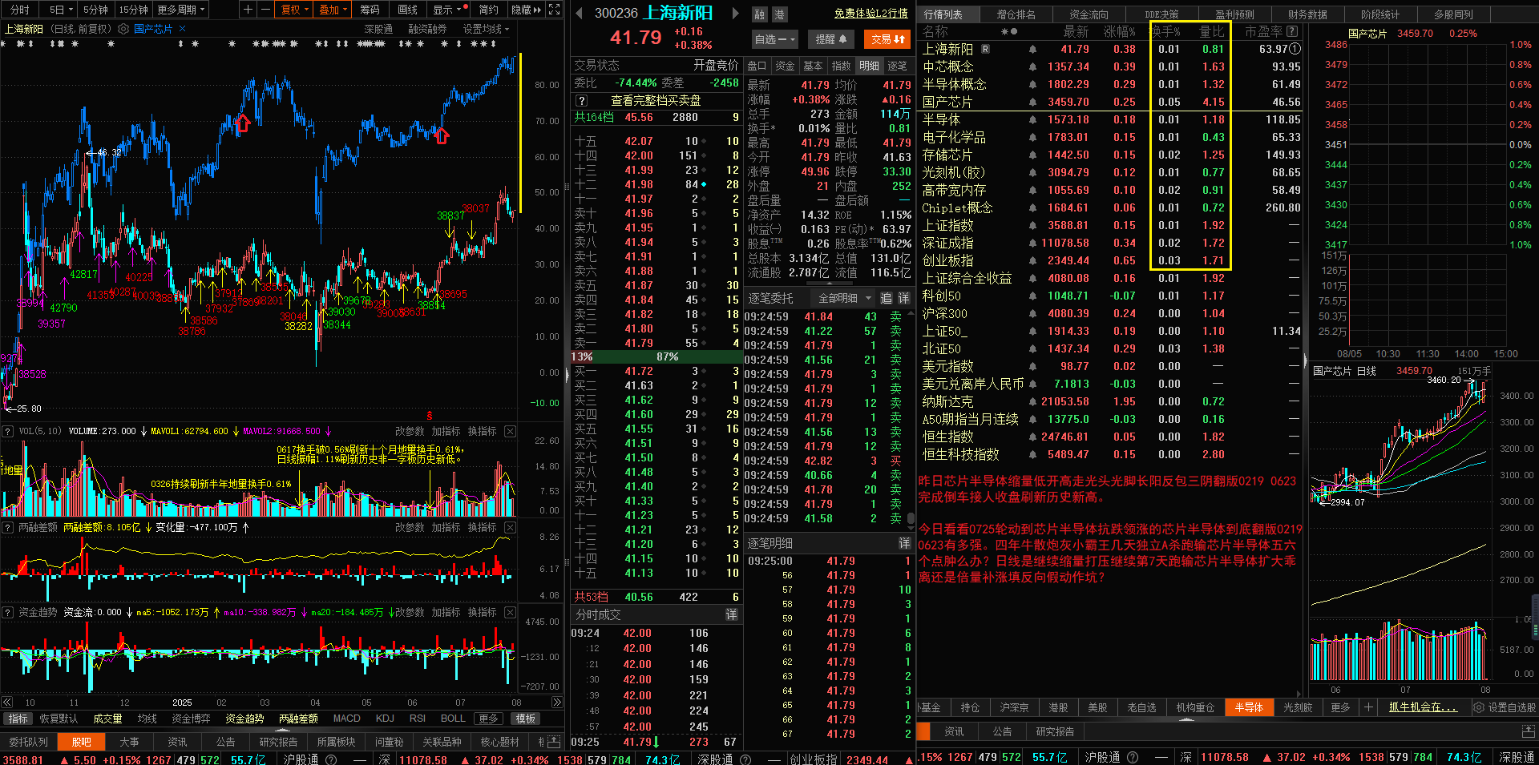
Task: Zoom in the K-line chart with plus icon
Action: coord(248,10)
